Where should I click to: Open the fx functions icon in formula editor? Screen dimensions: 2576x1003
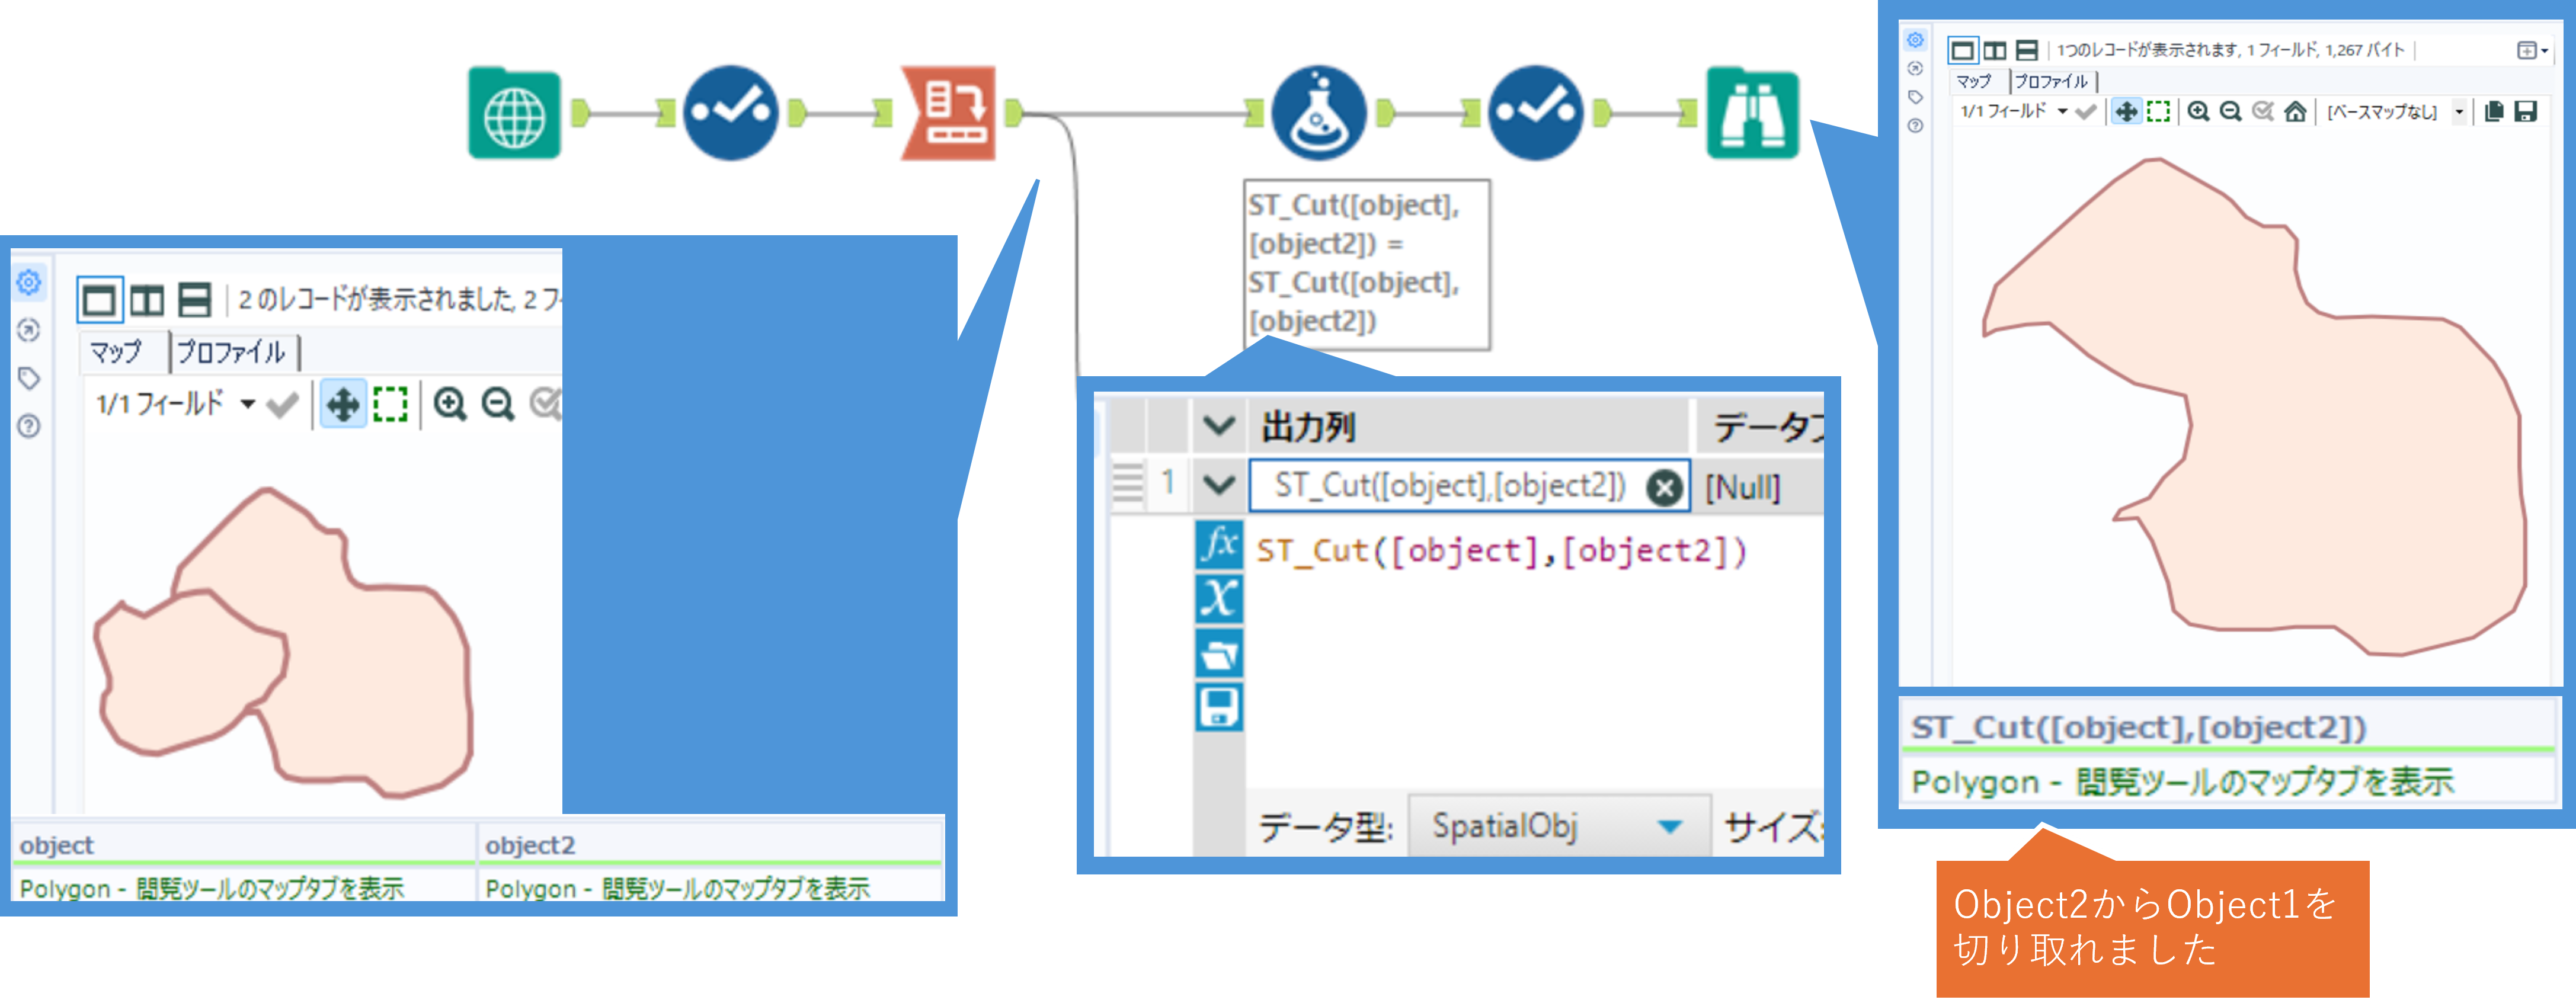click(1218, 545)
